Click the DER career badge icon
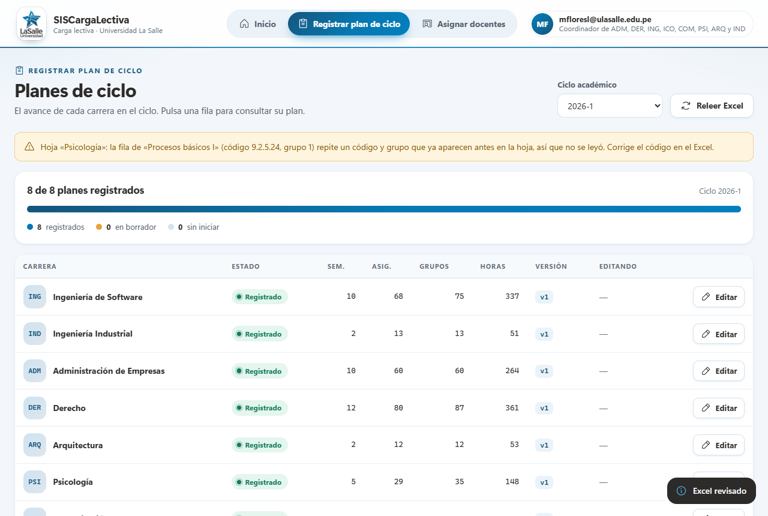 tap(35, 408)
